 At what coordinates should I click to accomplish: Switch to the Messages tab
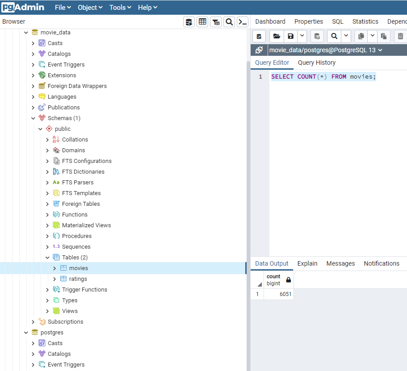coord(340,263)
